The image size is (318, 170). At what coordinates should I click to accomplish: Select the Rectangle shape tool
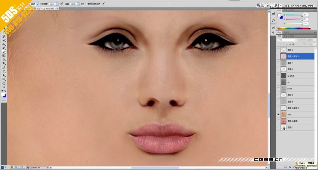[x=4, y=79]
